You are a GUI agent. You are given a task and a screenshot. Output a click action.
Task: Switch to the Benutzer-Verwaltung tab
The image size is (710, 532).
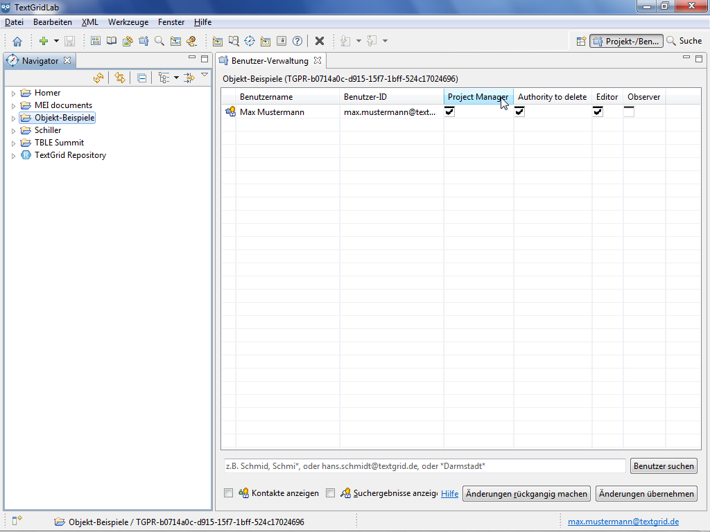[x=270, y=61]
